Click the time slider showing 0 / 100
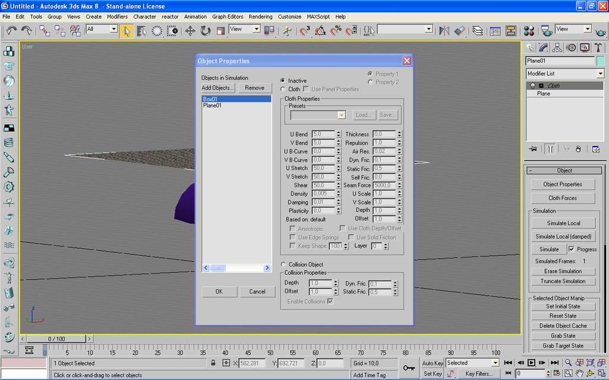The image size is (609, 380). point(56,338)
